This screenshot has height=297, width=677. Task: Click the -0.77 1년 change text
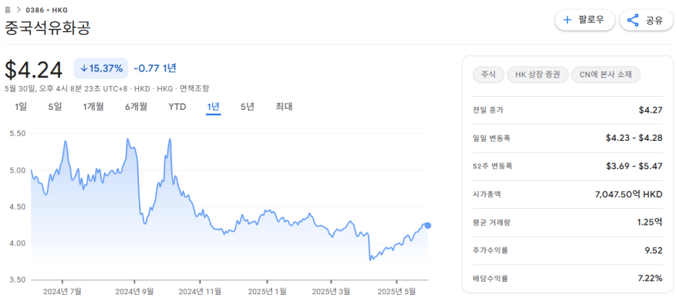[x=155, y=68]
